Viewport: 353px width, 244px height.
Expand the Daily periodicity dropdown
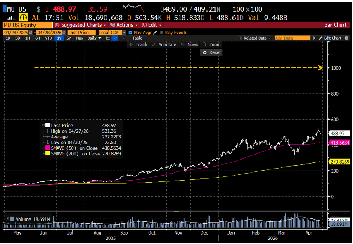(94, 38)
